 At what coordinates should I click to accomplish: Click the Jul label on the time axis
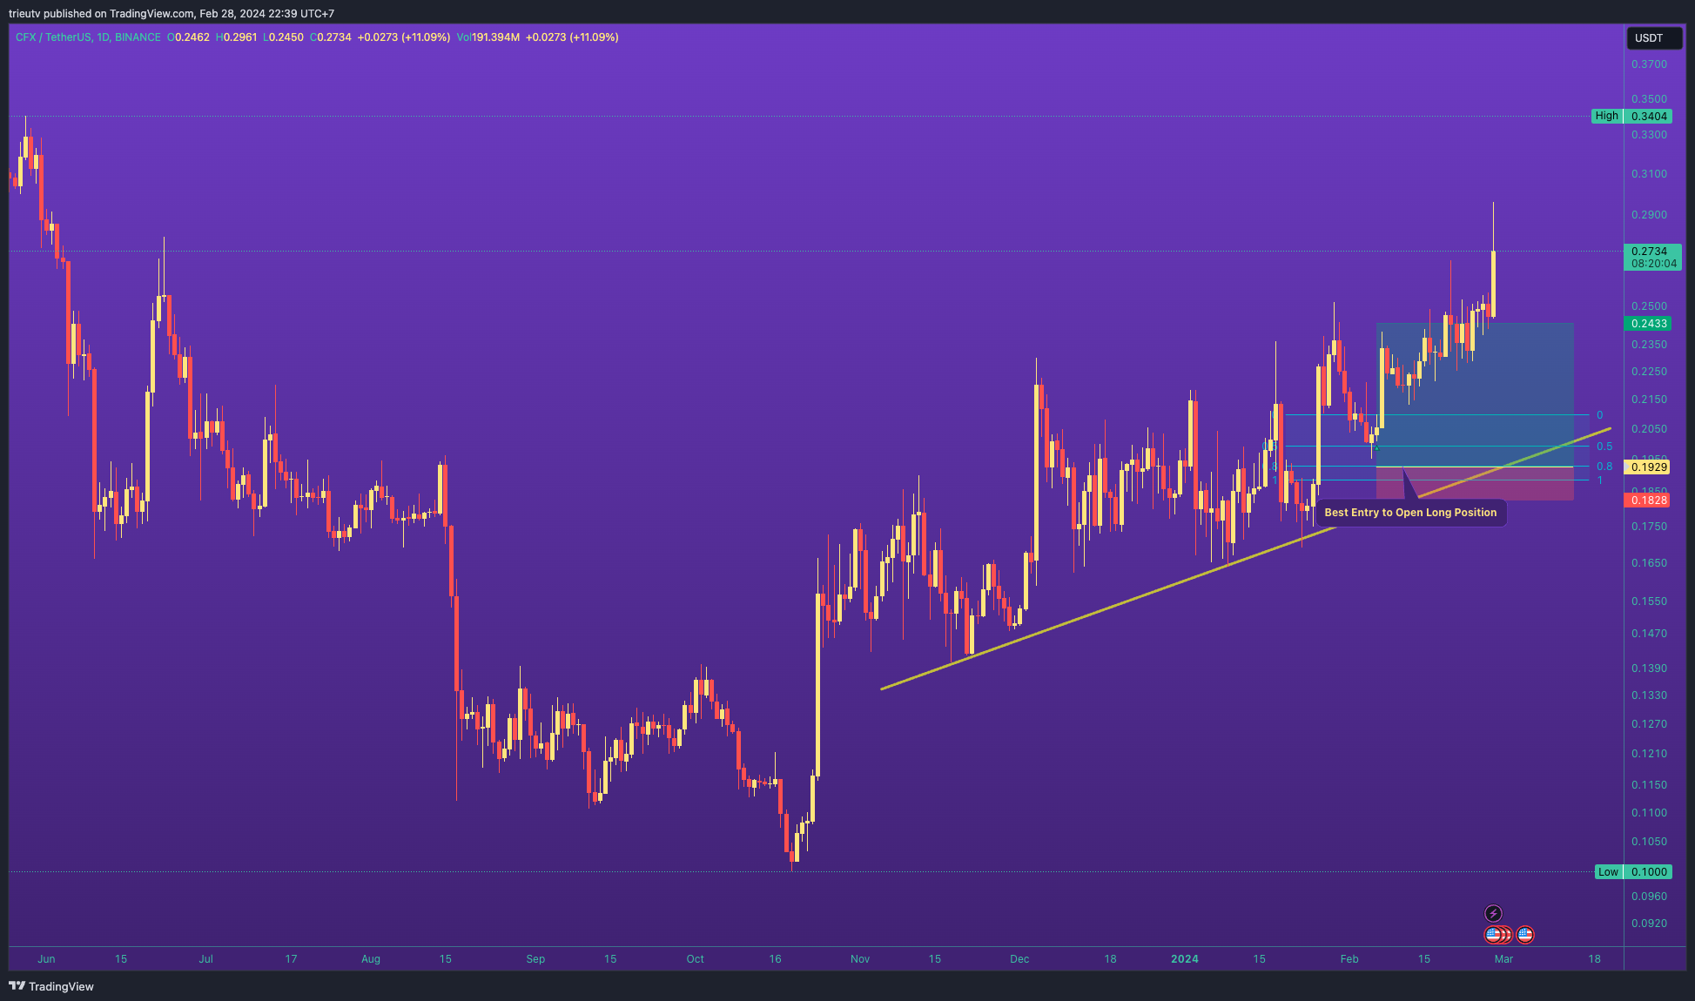pyautogui.click(x=205, y=959)
